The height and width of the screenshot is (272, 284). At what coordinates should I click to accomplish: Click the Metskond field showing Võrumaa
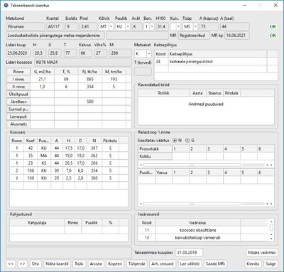click(25, 26)
